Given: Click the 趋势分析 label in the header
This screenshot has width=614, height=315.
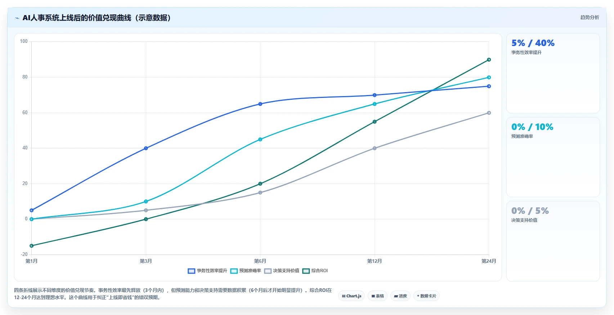Looking at the screenshot, I should [x=590, y=17].
